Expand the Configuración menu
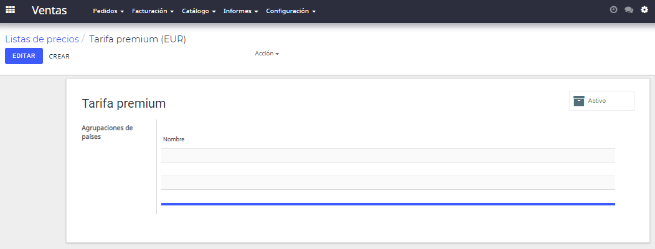Screen dimensions: 655x249 tap(291, 11)
